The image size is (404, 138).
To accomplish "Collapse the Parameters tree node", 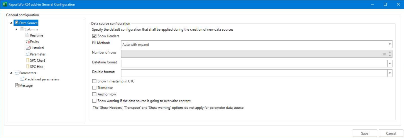I will [11, 73].
